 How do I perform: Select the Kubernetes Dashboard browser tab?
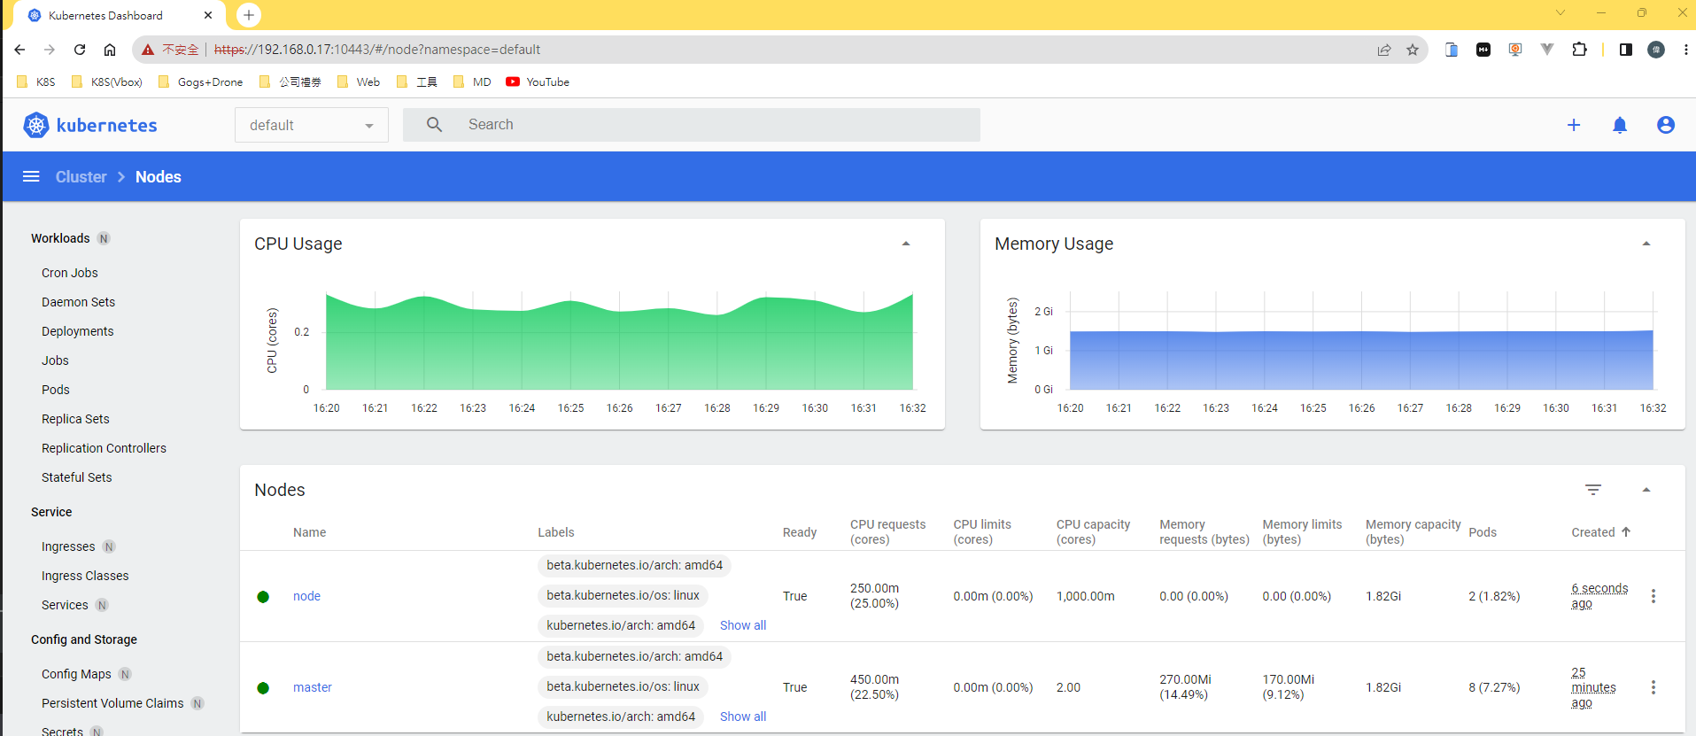[119, 15]
